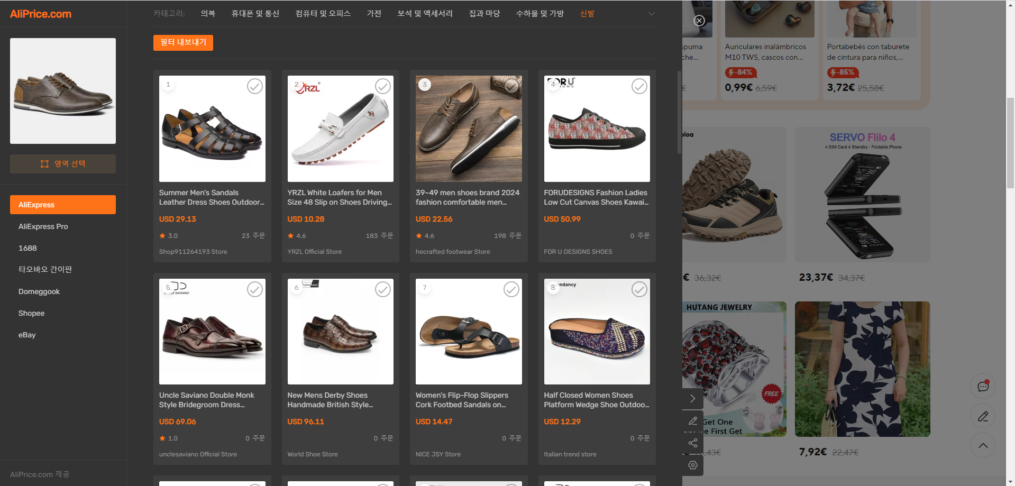Click the floating pencil feedback icon
The width and height of the screenshot is (1015, 486).
click(983, 416)
